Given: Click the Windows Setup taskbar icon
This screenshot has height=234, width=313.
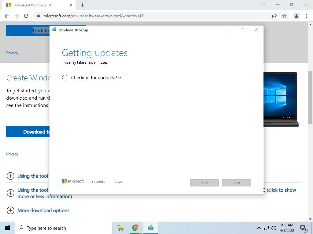Looking at the screenshot, I should [x=151, y=228].
